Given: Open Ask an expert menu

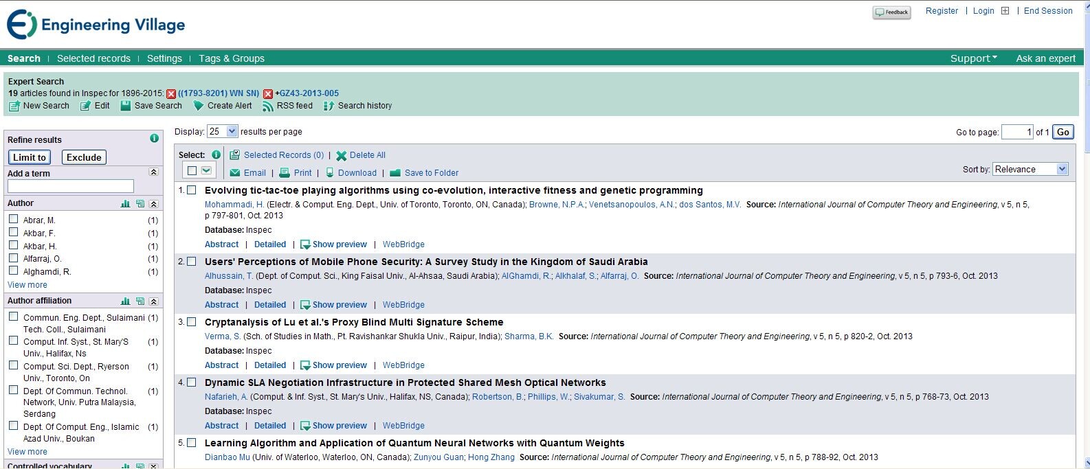Looking at the screenshot, I should tap(1045, 58).
